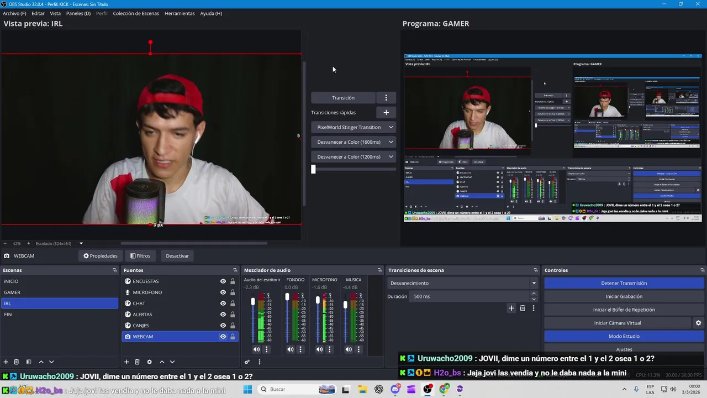Hide the WEBCAM source eye icon
The width and height of the screenshot is (707, 398).
point(223,337)
